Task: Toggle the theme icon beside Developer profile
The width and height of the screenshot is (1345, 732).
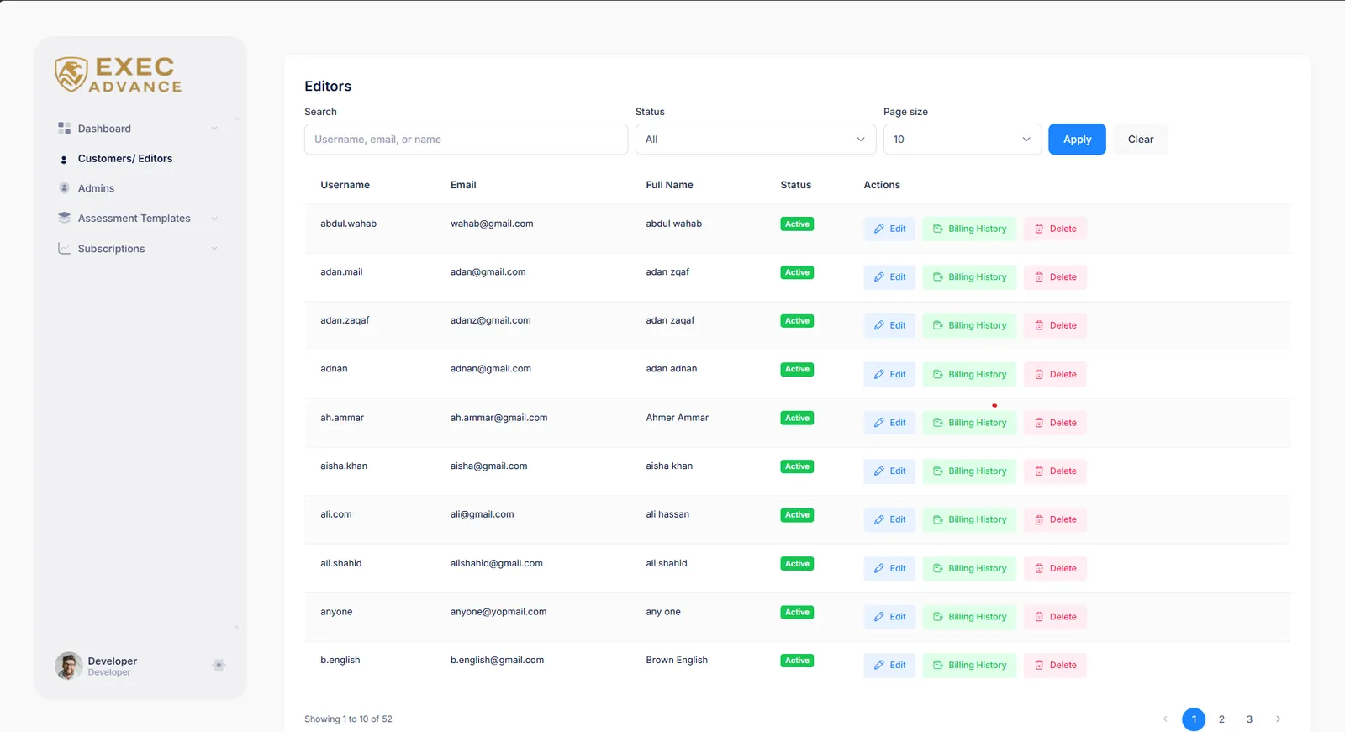Action: coord(219,666)
